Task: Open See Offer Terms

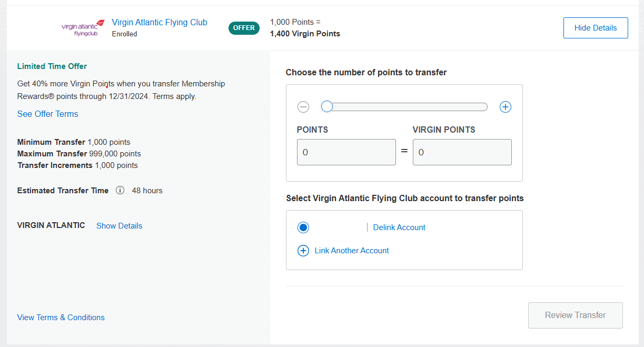Action: click(47, 114)
